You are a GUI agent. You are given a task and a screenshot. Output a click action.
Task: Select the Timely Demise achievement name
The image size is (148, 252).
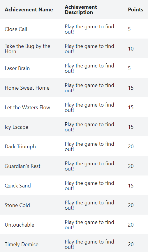point(22,244)
